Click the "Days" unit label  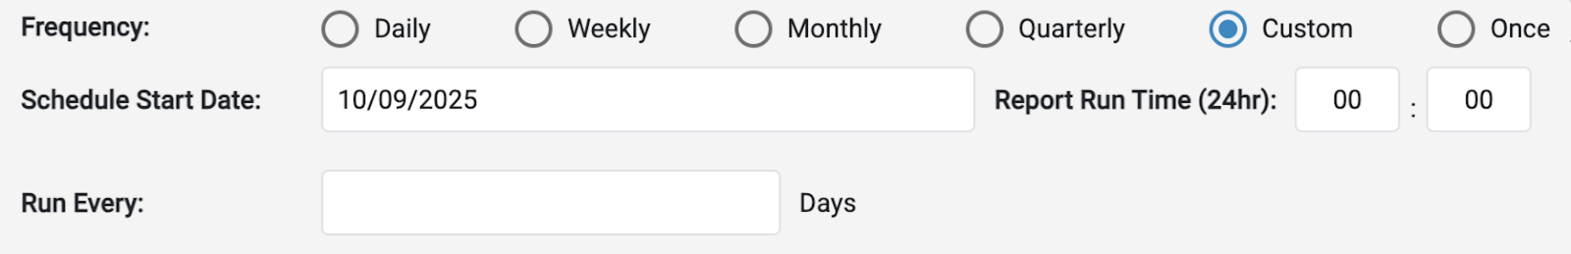point(827,203)
